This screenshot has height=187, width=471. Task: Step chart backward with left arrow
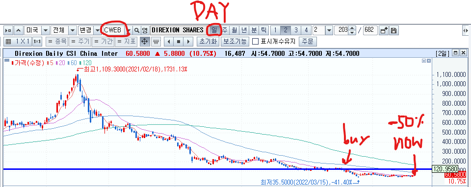click(x=169, y=41)
